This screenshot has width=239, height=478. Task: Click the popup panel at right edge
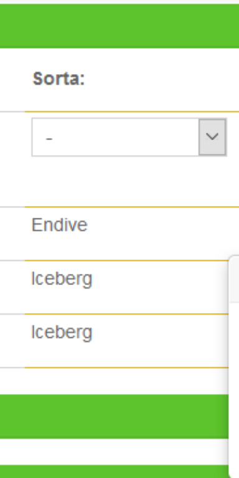tap(234, 367)
